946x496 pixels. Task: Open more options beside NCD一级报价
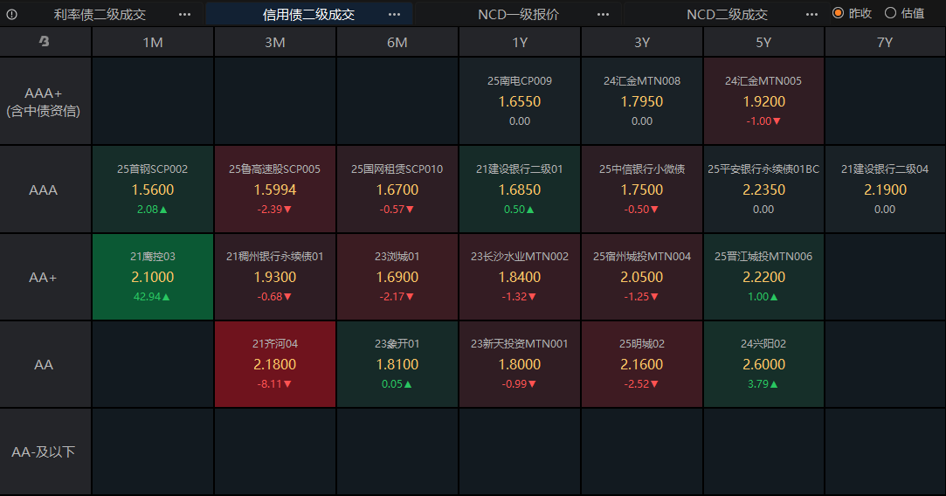click(x=604, y=14)
